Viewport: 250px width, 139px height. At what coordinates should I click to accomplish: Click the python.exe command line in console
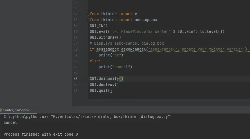coord(87,117)
